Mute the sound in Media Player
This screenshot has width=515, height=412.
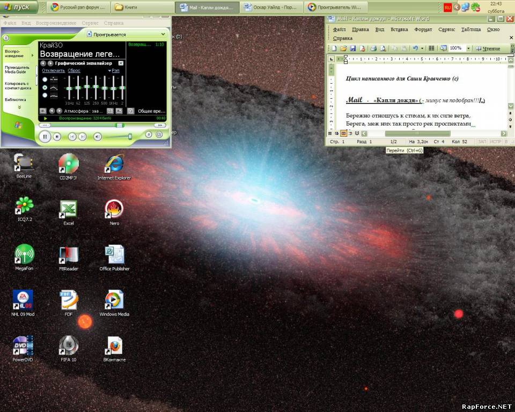pyautogui.click(x=98, y=136)
